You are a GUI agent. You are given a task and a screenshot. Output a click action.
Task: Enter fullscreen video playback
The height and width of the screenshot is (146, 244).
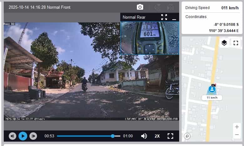[170, 136]
